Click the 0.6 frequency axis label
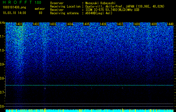 coord(2,106)
